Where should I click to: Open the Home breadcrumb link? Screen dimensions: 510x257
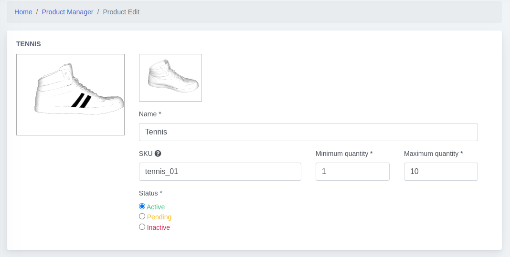coord(23,12)
